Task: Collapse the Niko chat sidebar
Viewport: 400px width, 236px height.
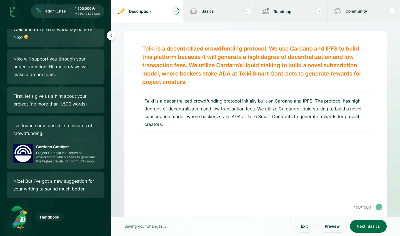Action: [x=111, y=36]
